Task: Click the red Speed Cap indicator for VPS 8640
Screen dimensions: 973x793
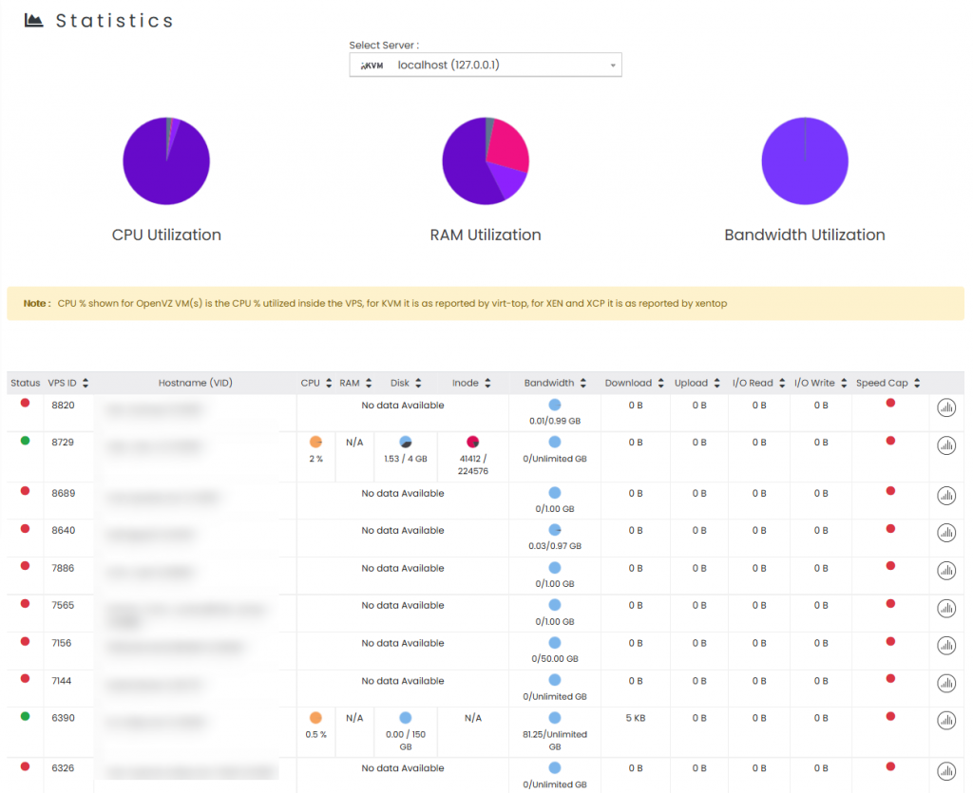Action: tap(889, 531)
